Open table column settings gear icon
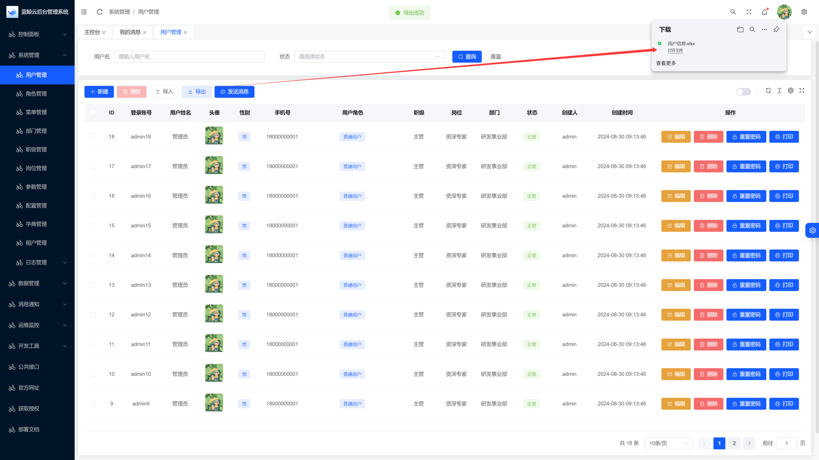 coord(791,91)
